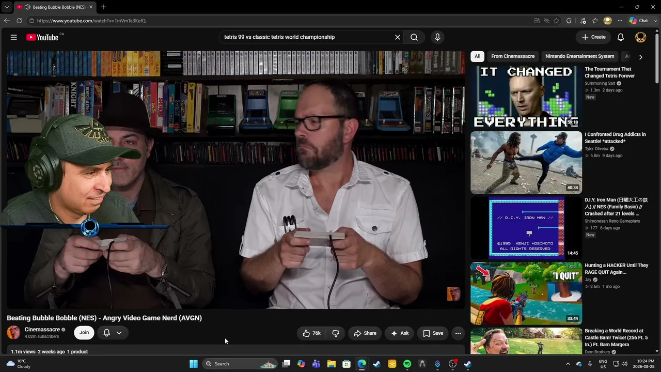The height and width of the screenshot is (372, 661).
Task: Open the apps icon in the address bar
Action: (x=537, y=21)
